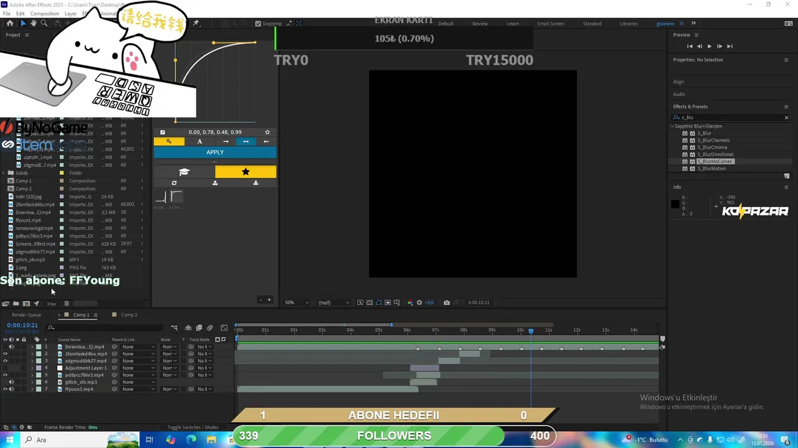
Task: Mute audio of glitch_sfx.mp3 layer
Action: click(11, 382)
